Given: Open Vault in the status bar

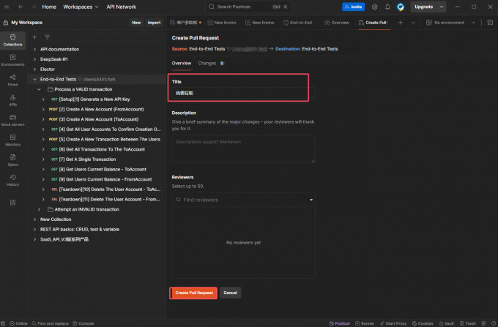Looking at the screenshot, I should [446, 323].
